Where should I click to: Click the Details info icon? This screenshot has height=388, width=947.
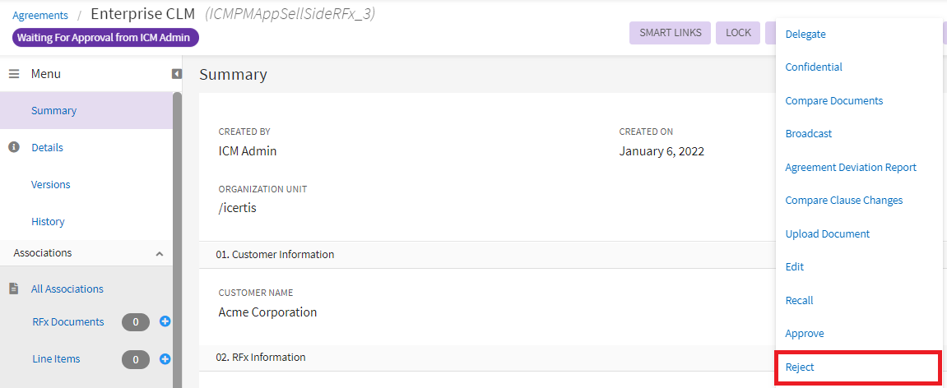pos(14,148)
